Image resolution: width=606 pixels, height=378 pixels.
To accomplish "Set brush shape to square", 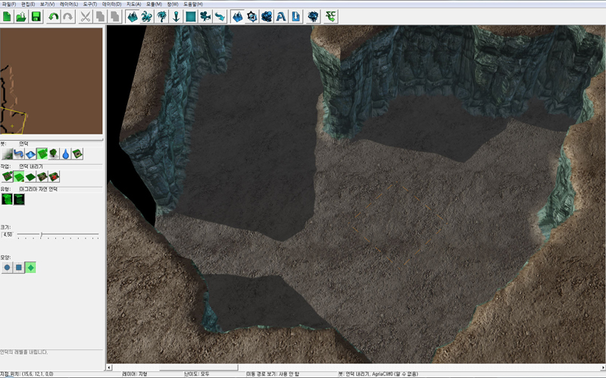I will pos(18,268).
